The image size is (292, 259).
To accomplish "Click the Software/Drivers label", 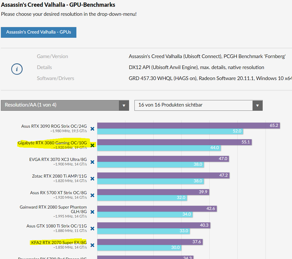I will pyautogui.click(x=56, y=78).
